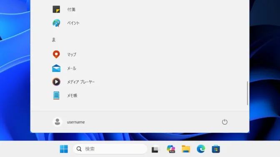The height and width of the screenshot is (157, 280).
Task: Open the 付箋 sticky notes app icon
Action: pyautogui.click(x=56, y=9)
